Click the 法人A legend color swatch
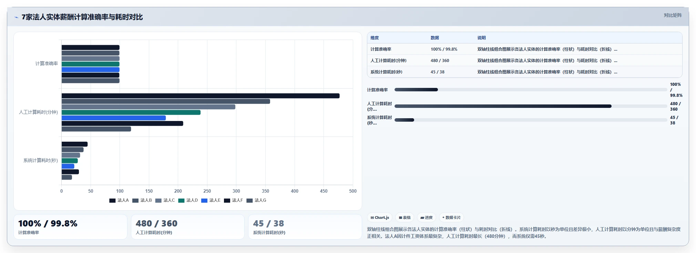The image size is (696, 253). pos(112,201)
